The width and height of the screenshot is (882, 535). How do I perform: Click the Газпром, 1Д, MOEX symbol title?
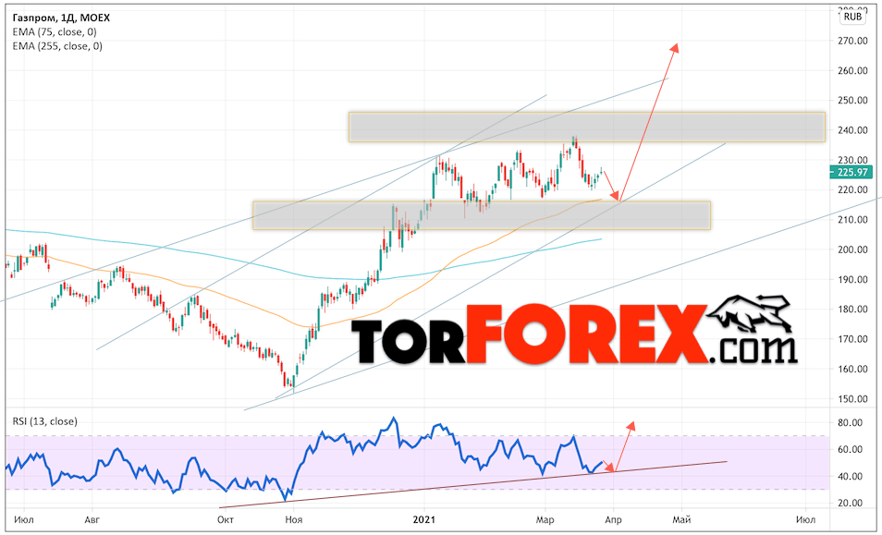tap(61, 18)
